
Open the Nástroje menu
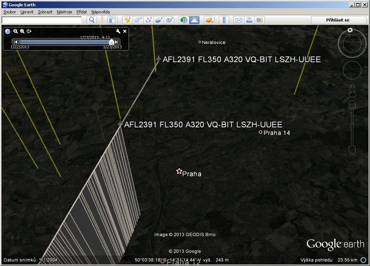click(64, 12)
